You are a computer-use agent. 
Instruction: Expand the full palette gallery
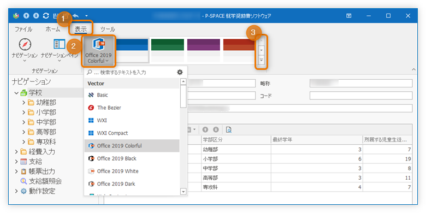point(262,60)
